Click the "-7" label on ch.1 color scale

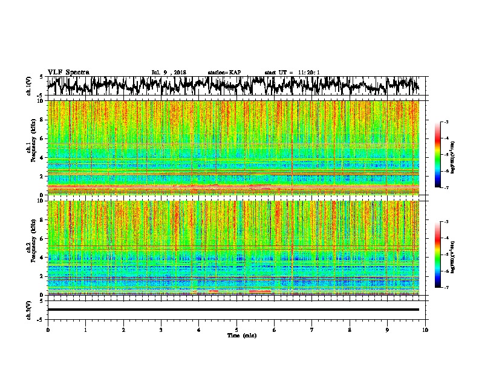(x=446, y=187)
